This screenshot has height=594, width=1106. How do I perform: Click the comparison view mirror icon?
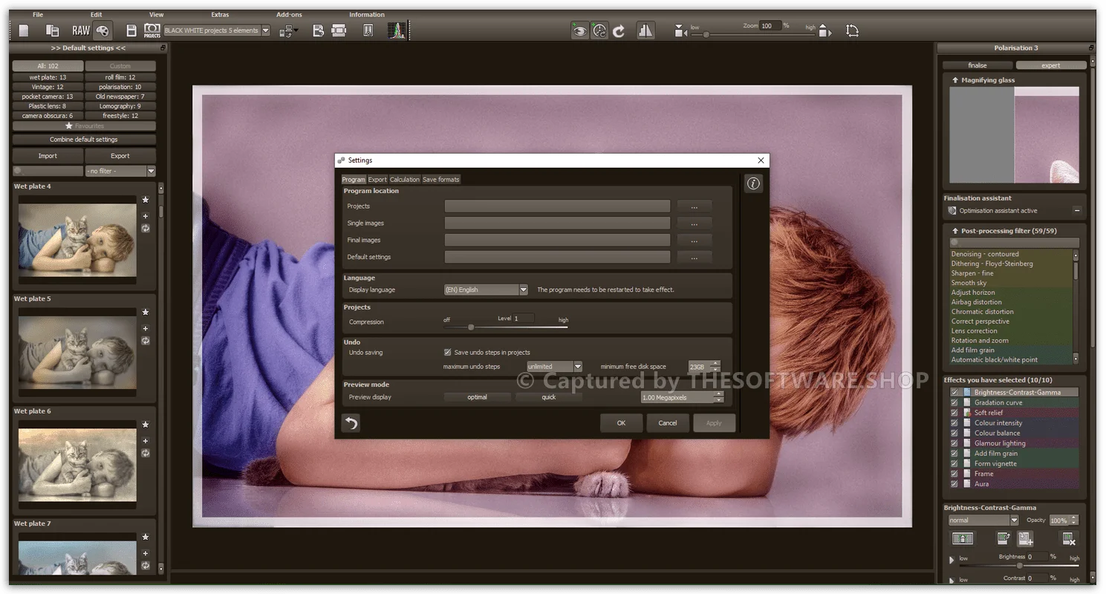(x=645, y=30)
